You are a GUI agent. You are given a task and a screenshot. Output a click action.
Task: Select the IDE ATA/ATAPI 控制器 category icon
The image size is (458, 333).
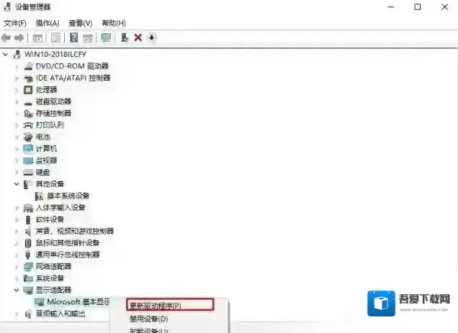coord(28,78)
